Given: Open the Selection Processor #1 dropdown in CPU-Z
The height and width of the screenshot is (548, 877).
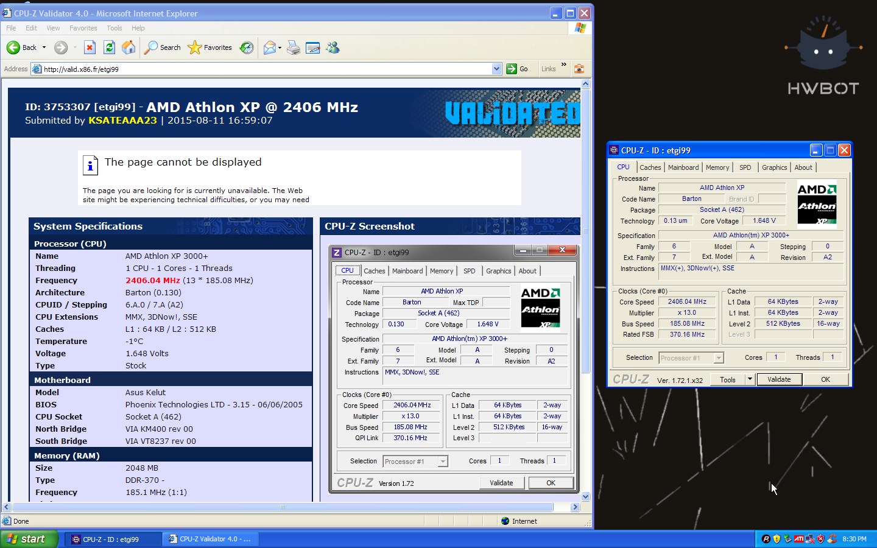Looking at the screenshot, I should click(719, 358).
